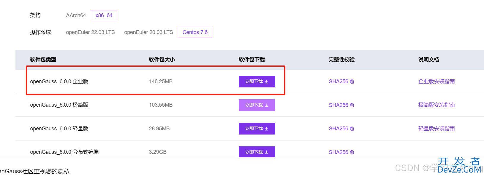484x176 pixels.
Task: Click package name openGauss_6.0.0 企业版
Action: pyautogui.click(x=59, y=81)
